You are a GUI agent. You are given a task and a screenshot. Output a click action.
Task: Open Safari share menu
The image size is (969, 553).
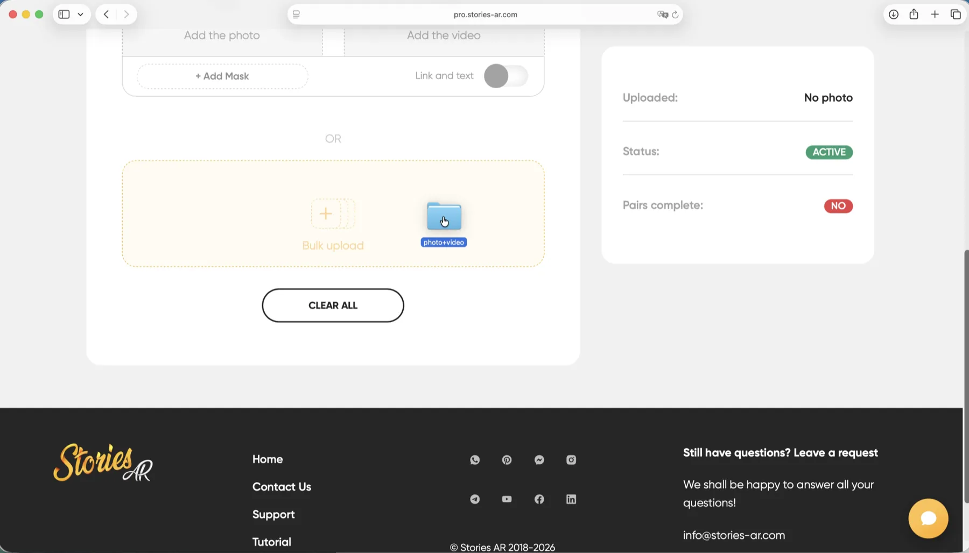point(914,15)
